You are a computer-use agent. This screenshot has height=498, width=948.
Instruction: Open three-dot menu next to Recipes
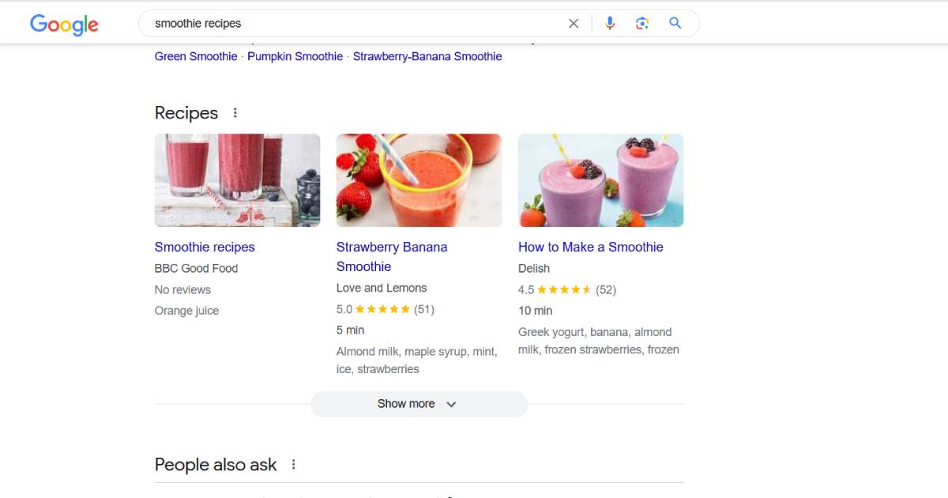pyautogui.click(x=235, y=113)
